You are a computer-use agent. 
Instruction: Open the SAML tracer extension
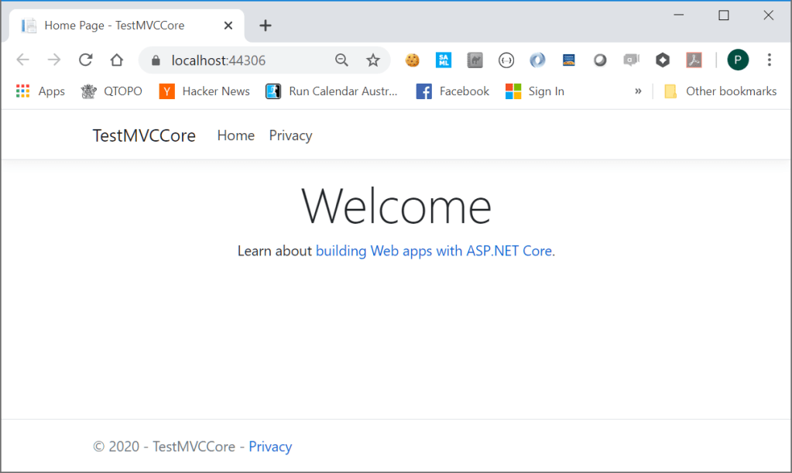444,60
